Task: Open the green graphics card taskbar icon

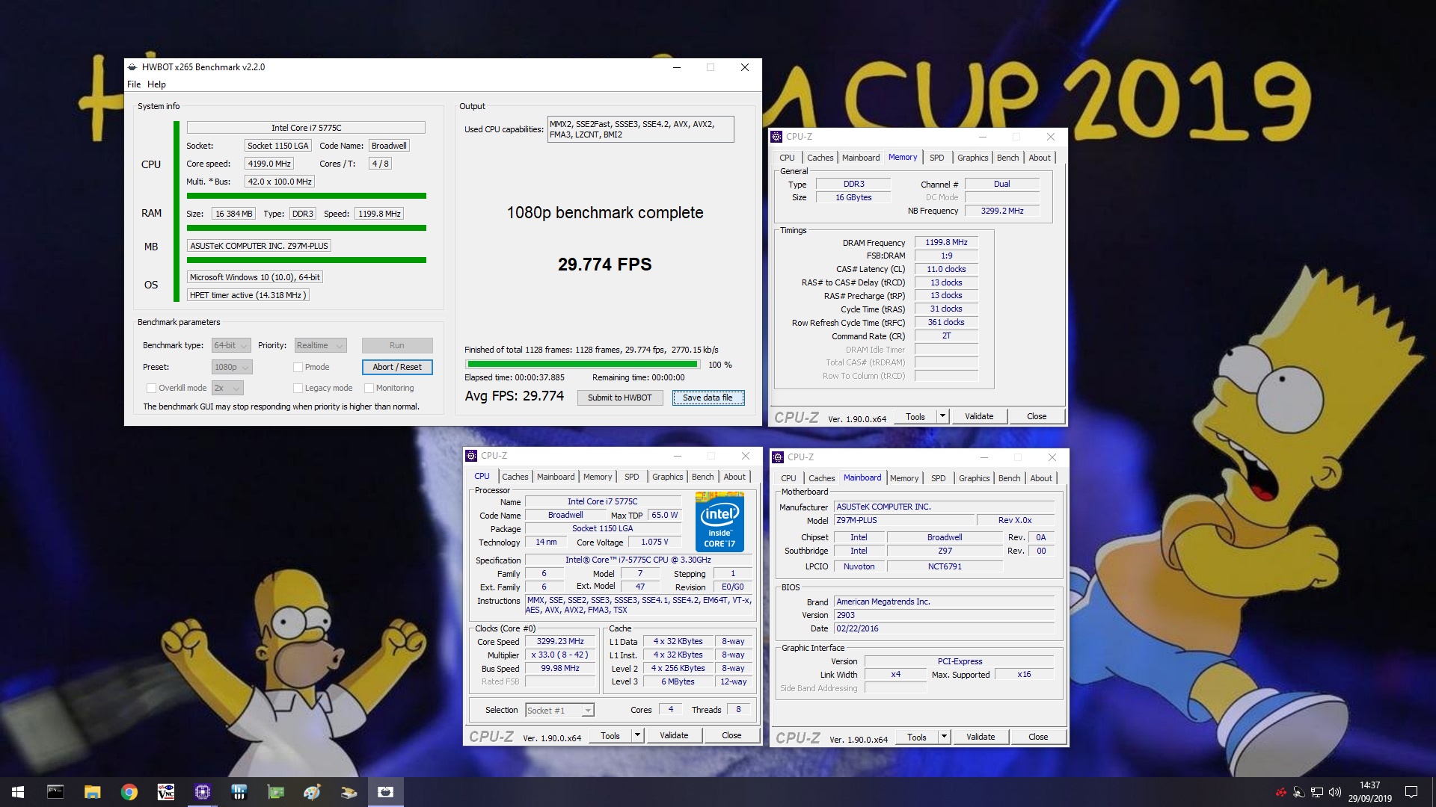Action: coord(275,792)
